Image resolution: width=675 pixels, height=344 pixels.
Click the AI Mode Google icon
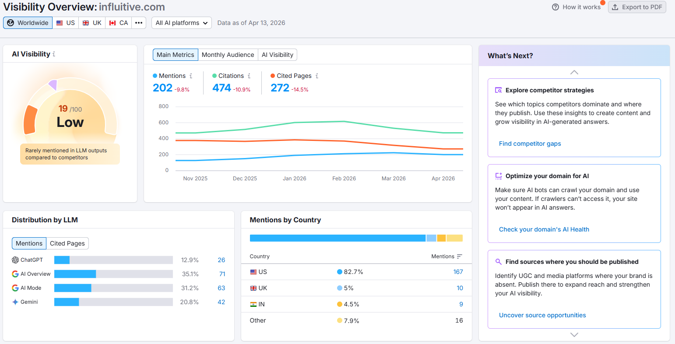pos(15,288)
